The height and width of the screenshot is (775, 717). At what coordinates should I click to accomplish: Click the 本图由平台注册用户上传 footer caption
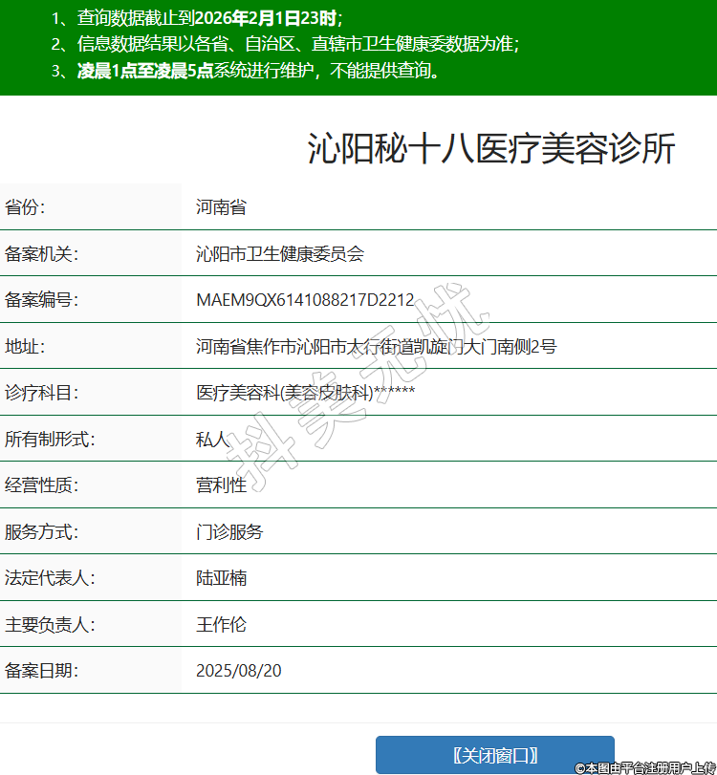[644, 767]
